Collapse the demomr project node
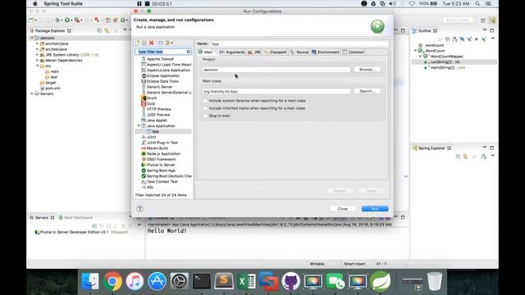 click(x=32, y=38)
